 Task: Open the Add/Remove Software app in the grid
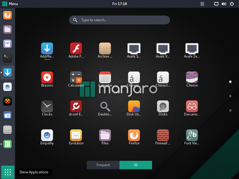47,49
